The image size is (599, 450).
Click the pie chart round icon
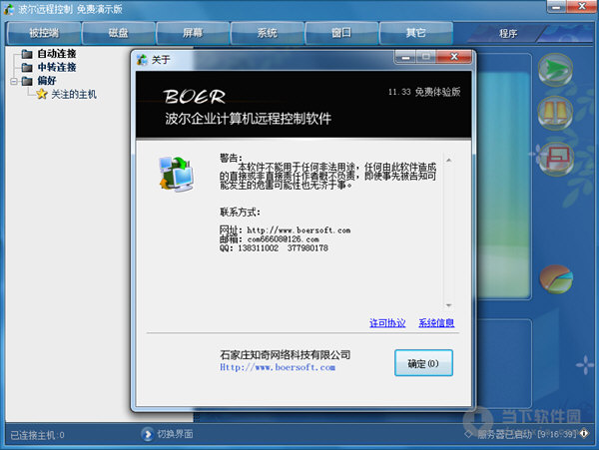click(556, 279)
